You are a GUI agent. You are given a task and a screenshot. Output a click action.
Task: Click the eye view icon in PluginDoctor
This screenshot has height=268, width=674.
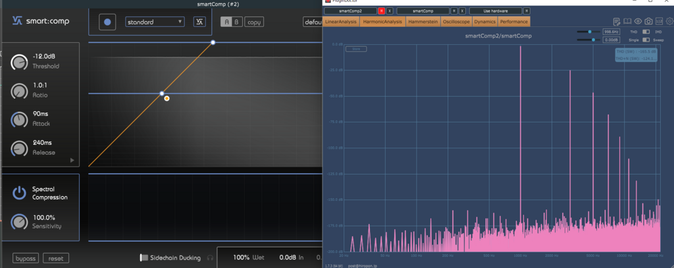click(638, 22)
